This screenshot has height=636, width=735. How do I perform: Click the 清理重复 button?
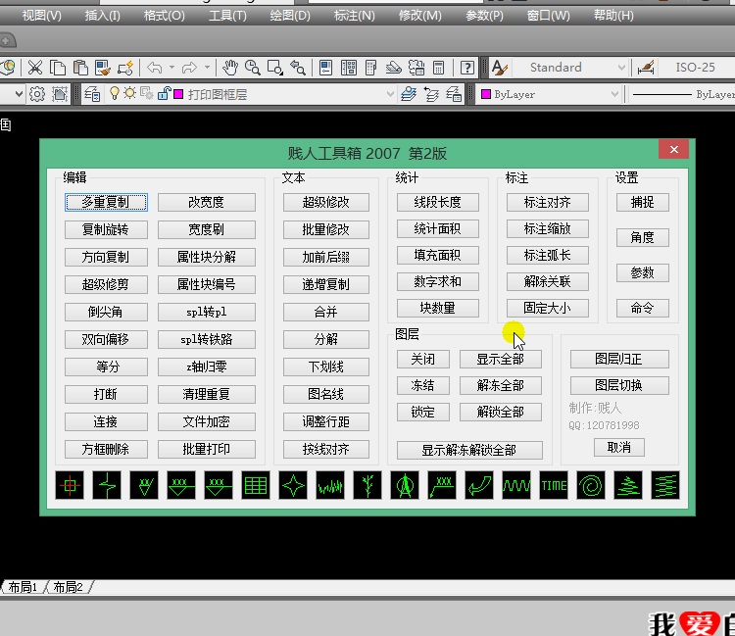tap(207, 395)
